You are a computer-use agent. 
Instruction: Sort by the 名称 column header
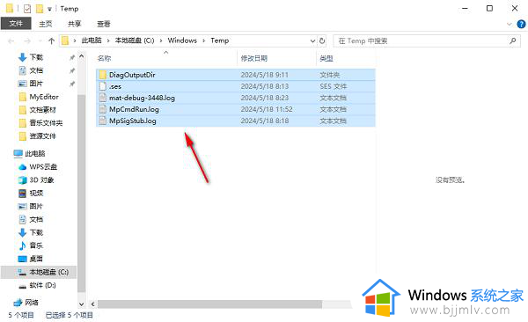104,58
